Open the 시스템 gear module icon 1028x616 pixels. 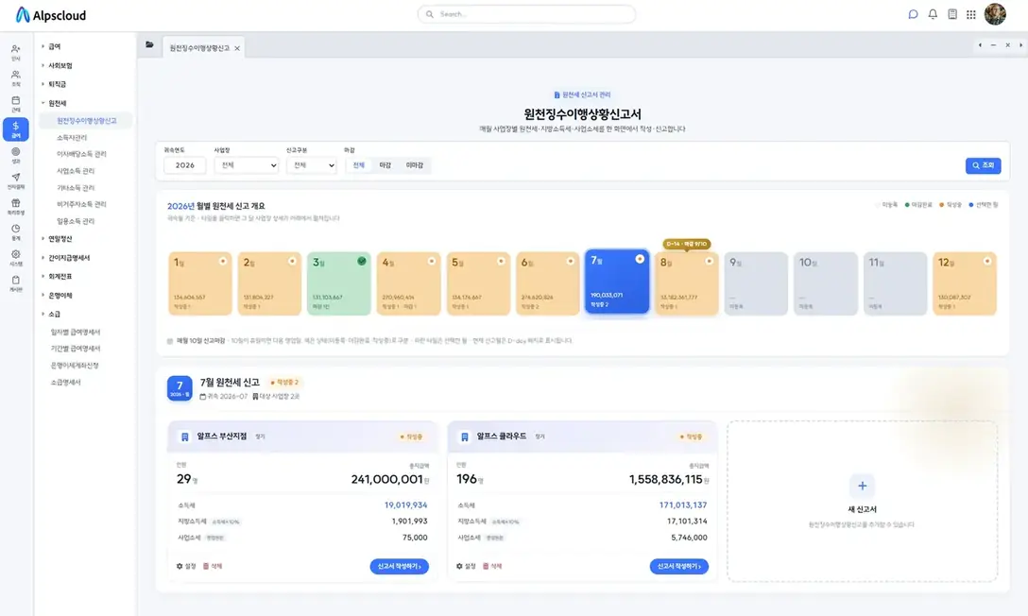[16, 257]
